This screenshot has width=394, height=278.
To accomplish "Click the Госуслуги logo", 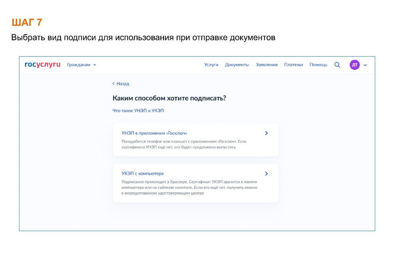I will [42, 65].
